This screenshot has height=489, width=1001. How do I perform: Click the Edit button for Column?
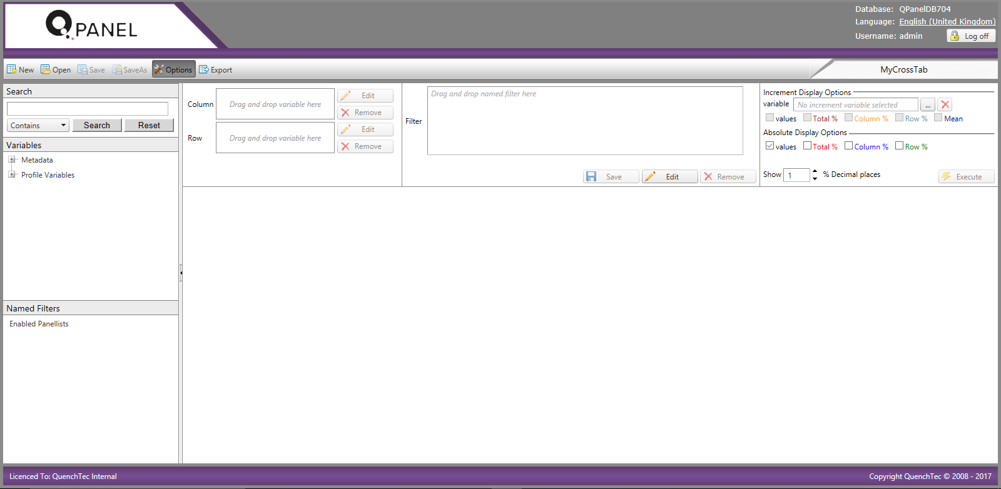[x=365, y=96]
